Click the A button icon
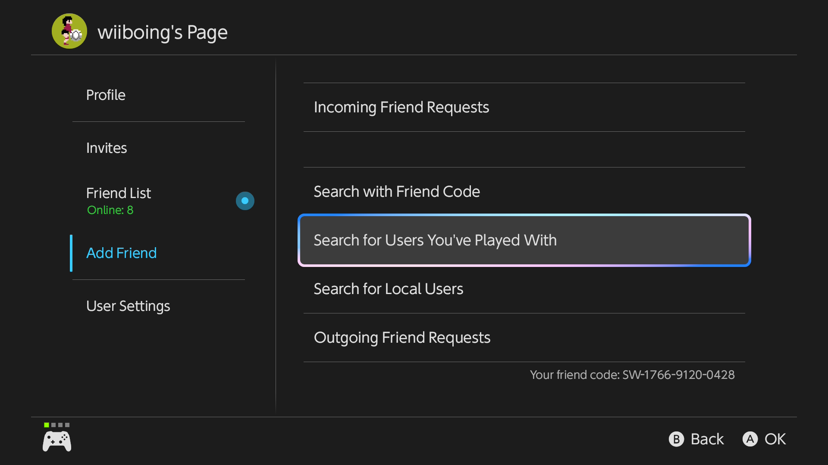 click(750, 439)
